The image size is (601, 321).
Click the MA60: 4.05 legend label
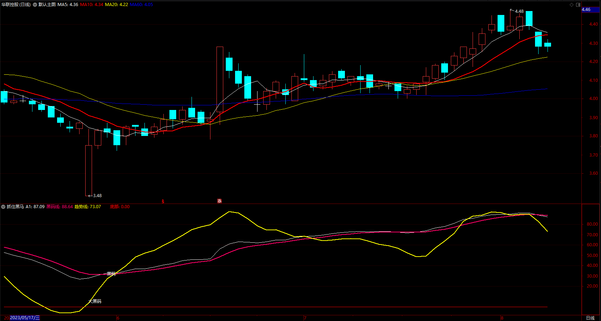(x=141, y=5)
